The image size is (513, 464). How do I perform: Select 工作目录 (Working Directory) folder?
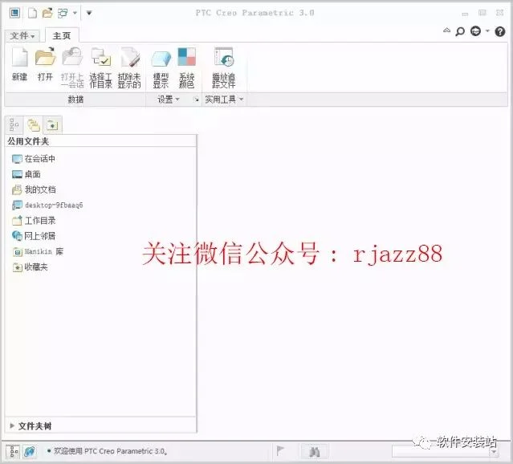(x=34, y=221)
